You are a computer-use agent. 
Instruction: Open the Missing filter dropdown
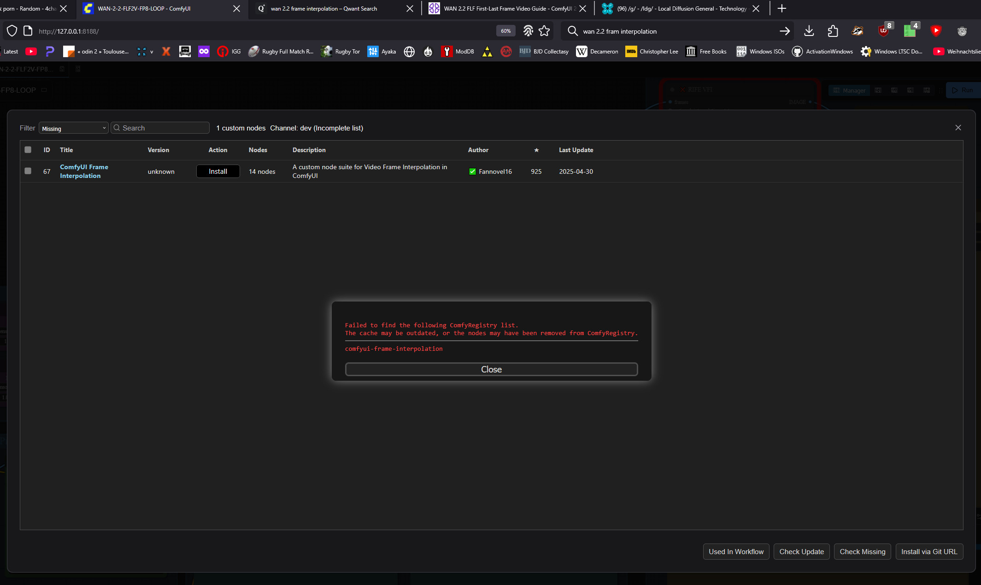pos(74,128)
